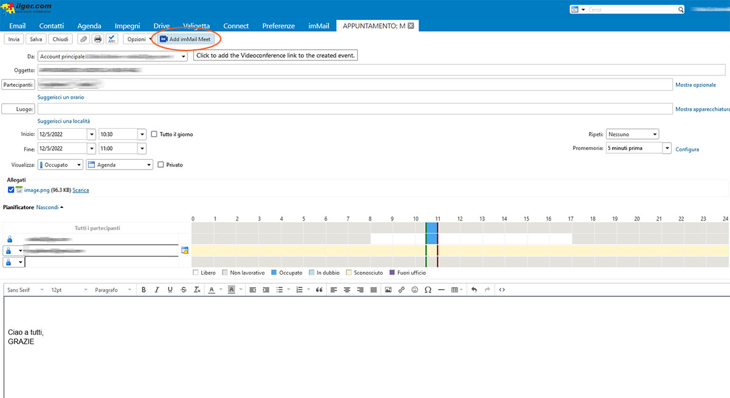Insert a horizontal line
This screenshot has width=730, height=398.
pyautogui.click(x=442, y=290)
